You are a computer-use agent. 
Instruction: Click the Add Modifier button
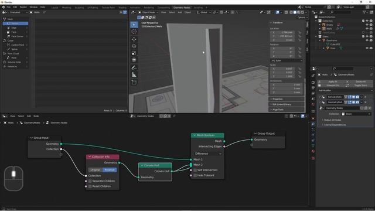coord(345,90)
